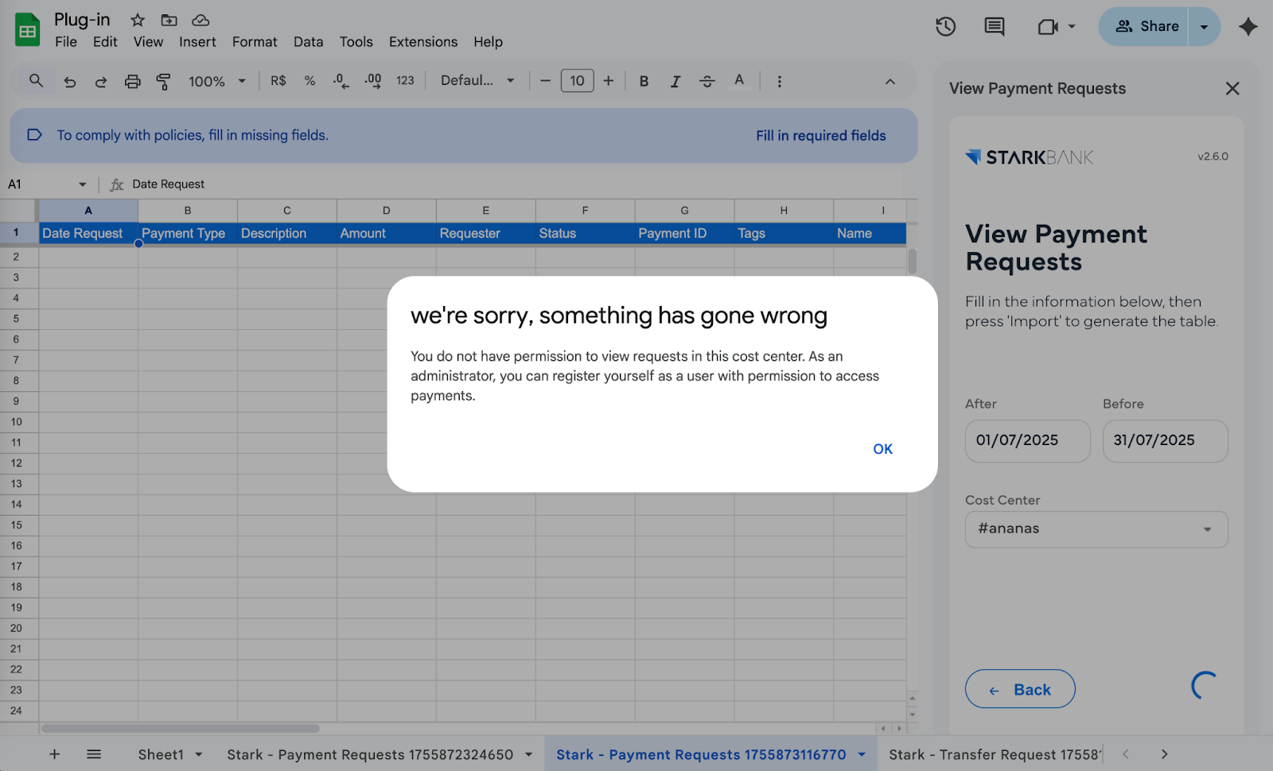Open the Extensions menu

pyautogui.click(x=422, y=42)
